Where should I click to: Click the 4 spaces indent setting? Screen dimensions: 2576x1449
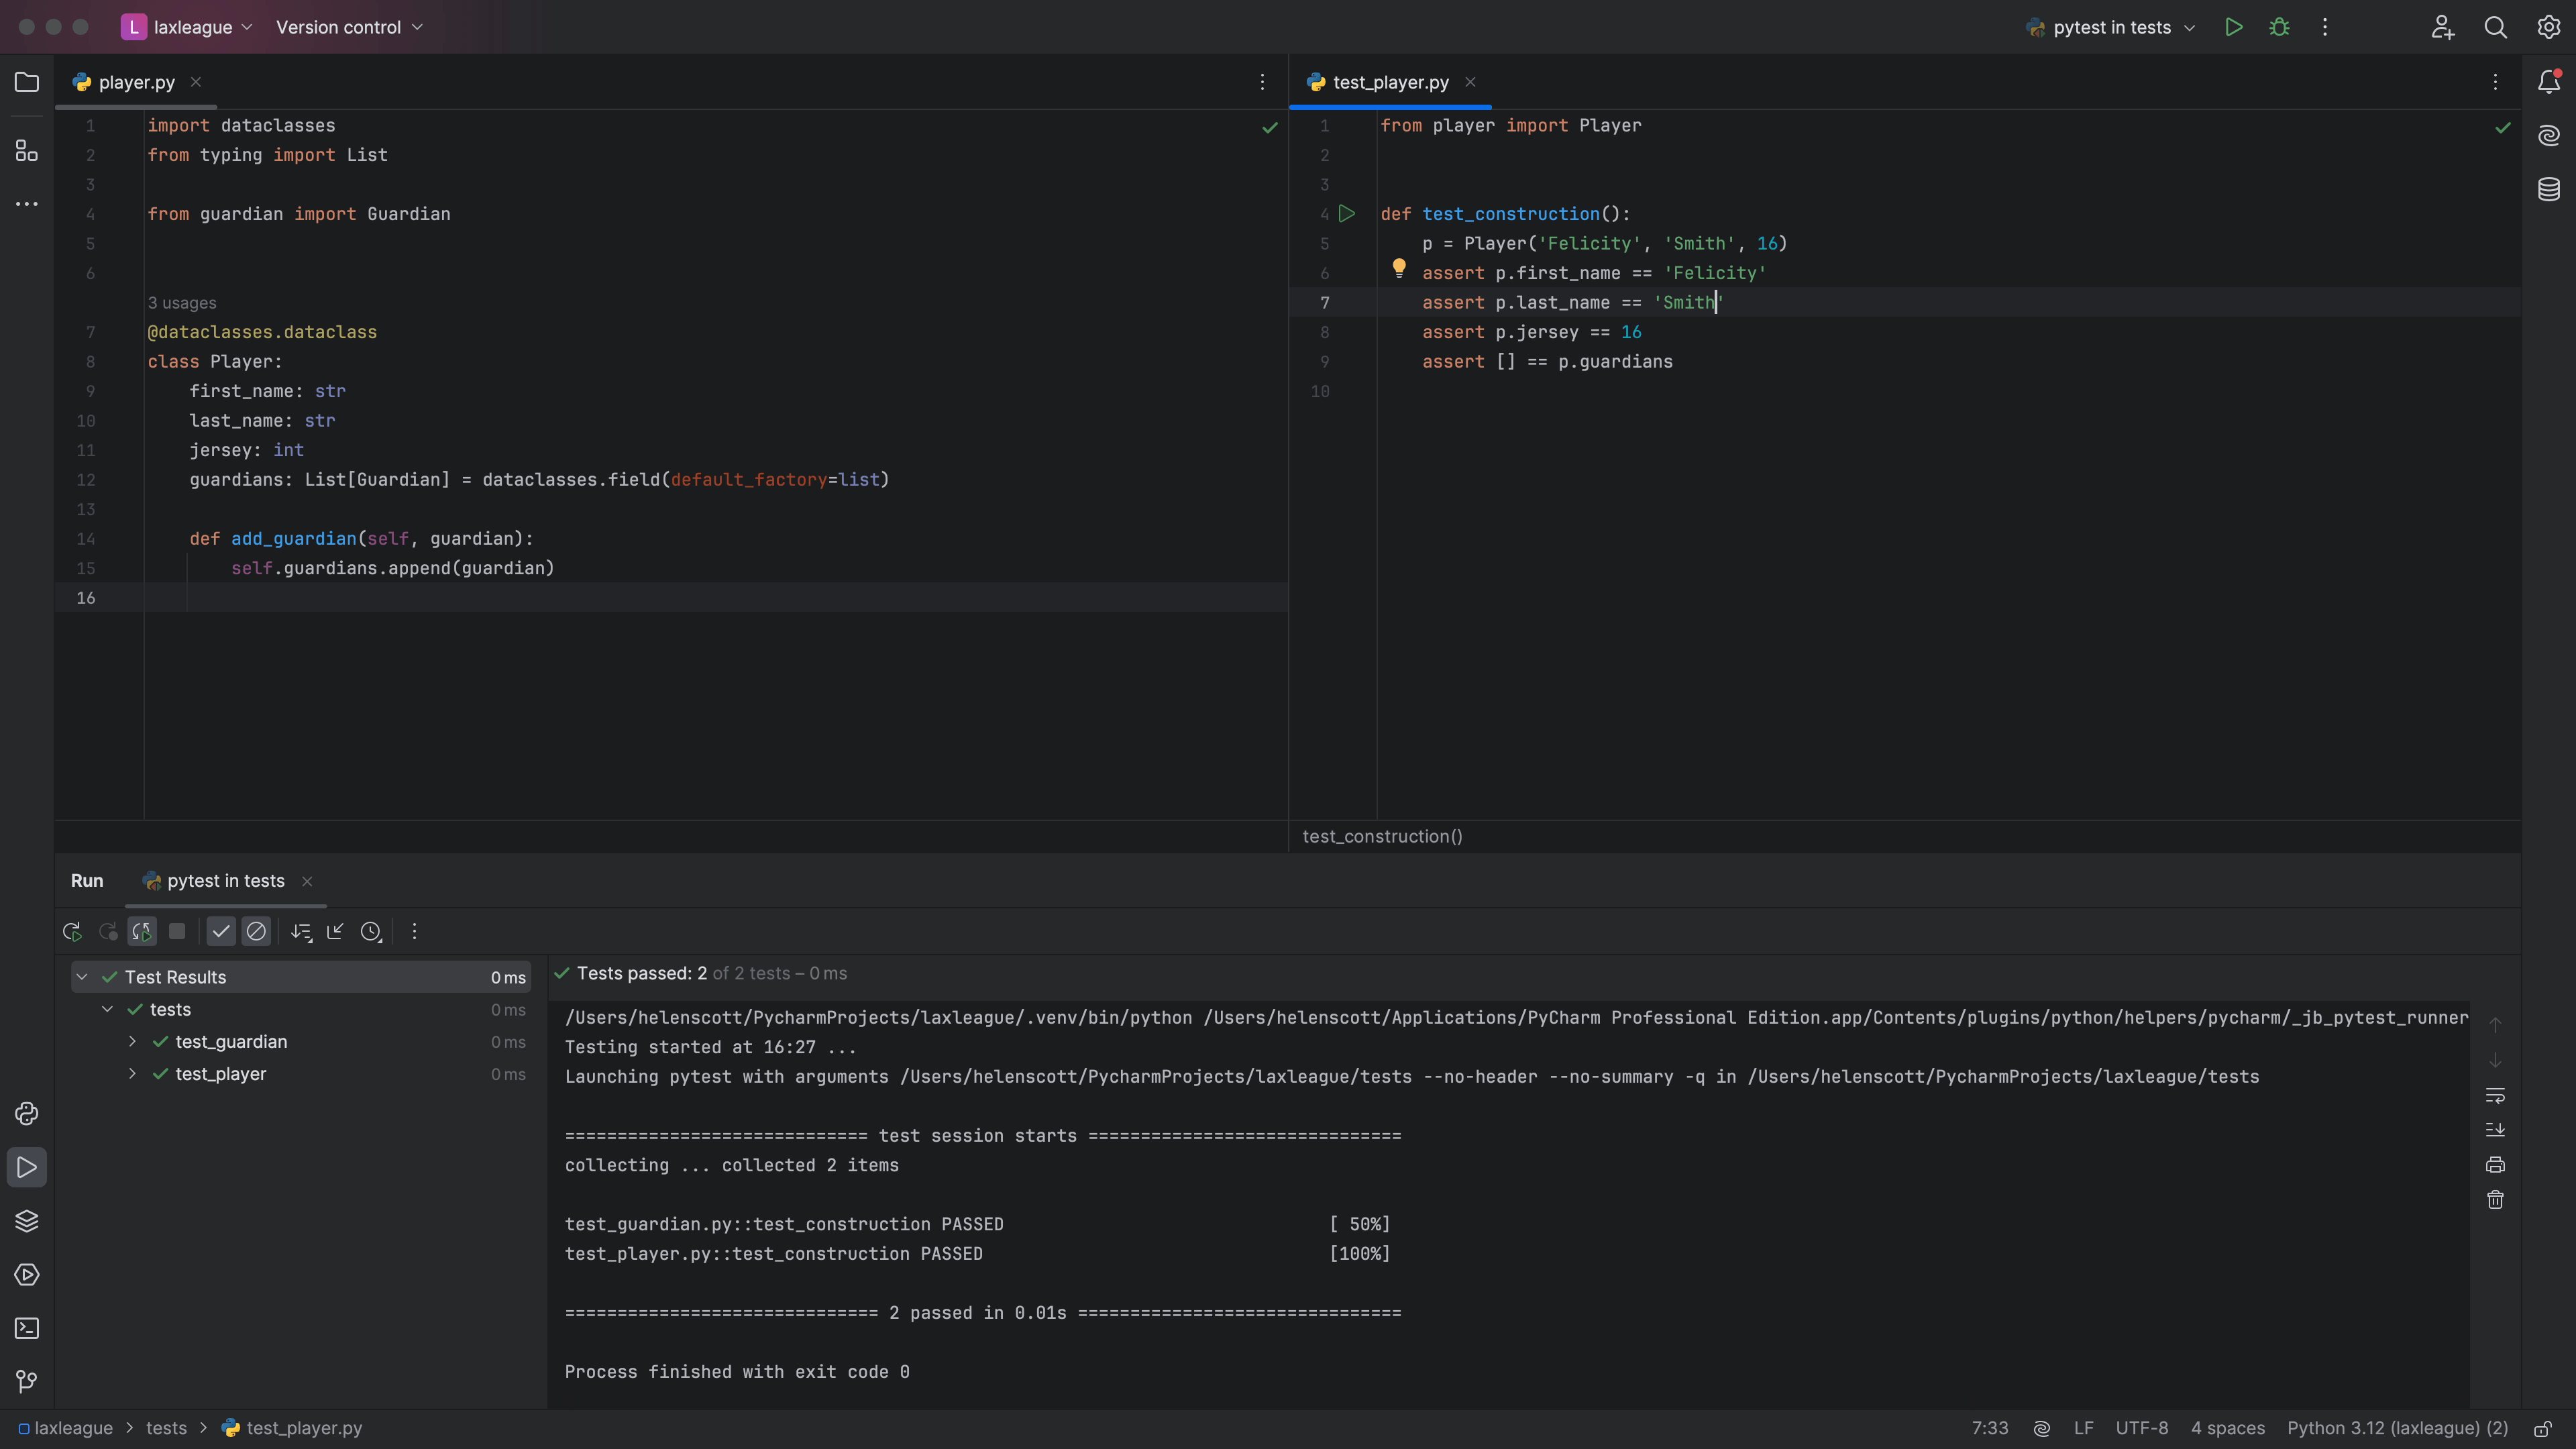coord(2227,1428)
